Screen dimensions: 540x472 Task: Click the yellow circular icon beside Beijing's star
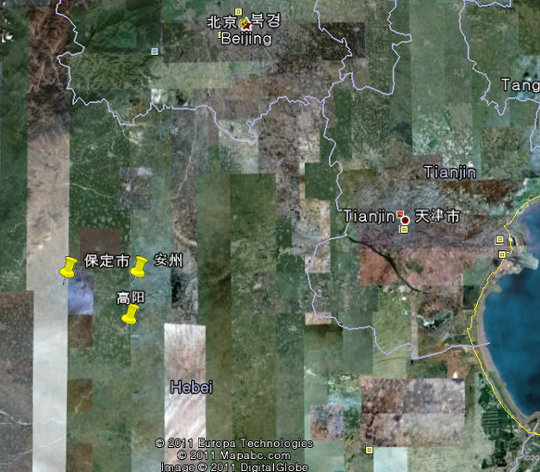click(243, 23)
